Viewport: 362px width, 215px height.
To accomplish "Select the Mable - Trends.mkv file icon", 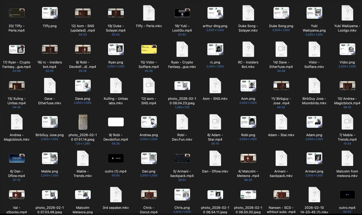I will (83, 158).
